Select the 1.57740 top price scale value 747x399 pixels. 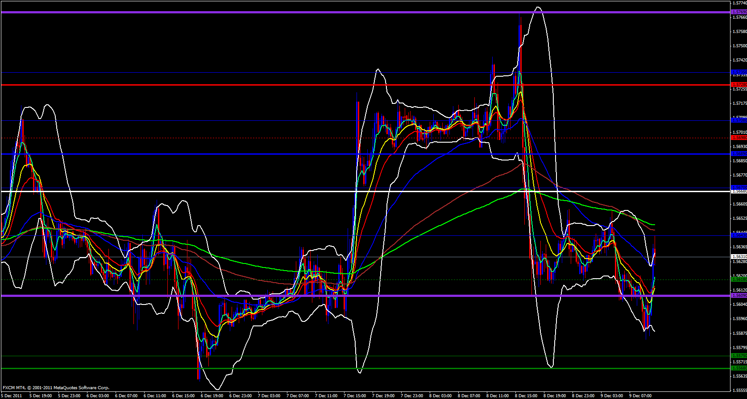tap(739, 3)
